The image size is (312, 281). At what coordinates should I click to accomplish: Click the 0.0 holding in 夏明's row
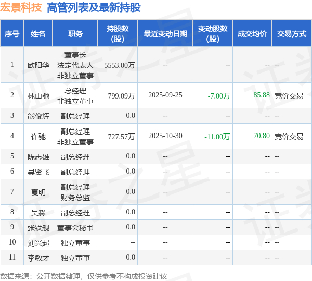(131, 191)
